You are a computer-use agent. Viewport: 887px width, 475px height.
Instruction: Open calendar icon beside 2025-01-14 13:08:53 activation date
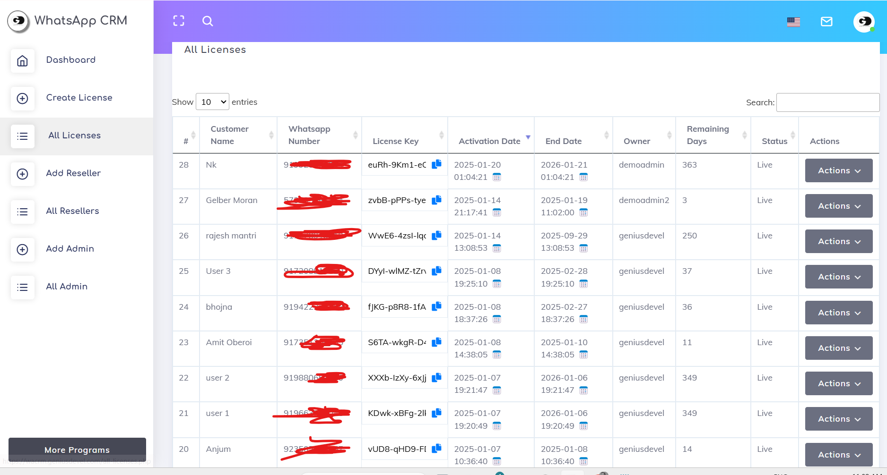tap(496, 248)
